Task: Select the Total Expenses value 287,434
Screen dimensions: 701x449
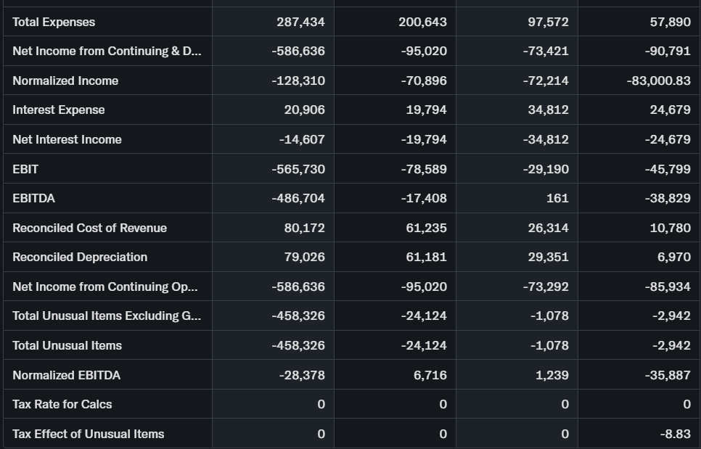Action: coord(300,22)
